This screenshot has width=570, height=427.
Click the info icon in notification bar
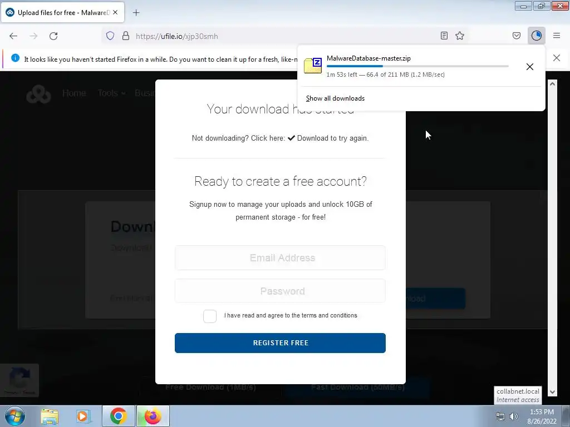coord(15,58)
